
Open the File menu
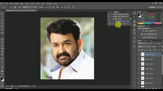[x=7, y=4]
